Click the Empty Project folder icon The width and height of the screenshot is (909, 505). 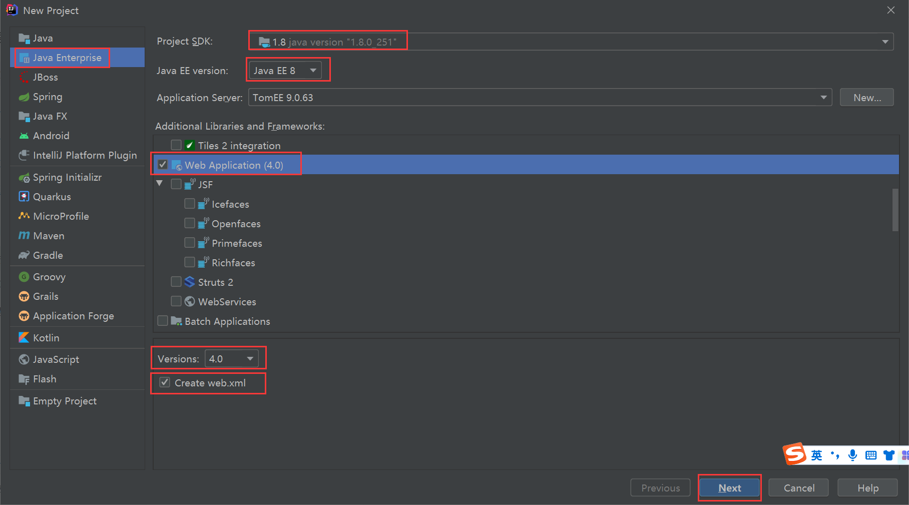tap(24, 401)
